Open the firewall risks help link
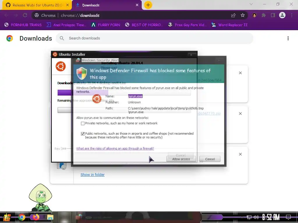 pos(115,148)
